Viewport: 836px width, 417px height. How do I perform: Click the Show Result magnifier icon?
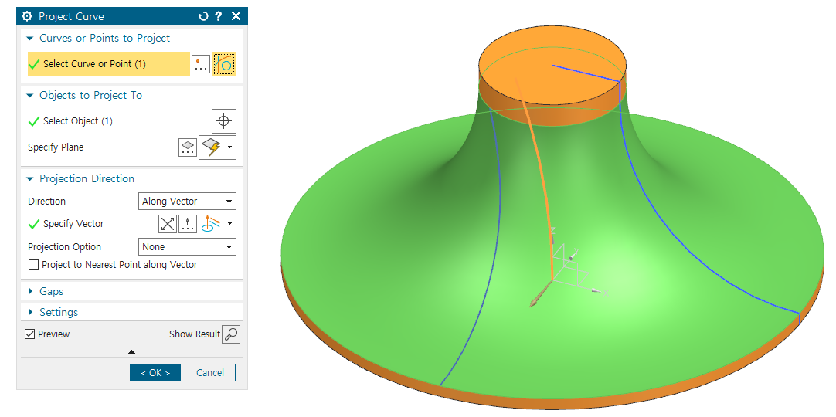[x=231, y=334]
